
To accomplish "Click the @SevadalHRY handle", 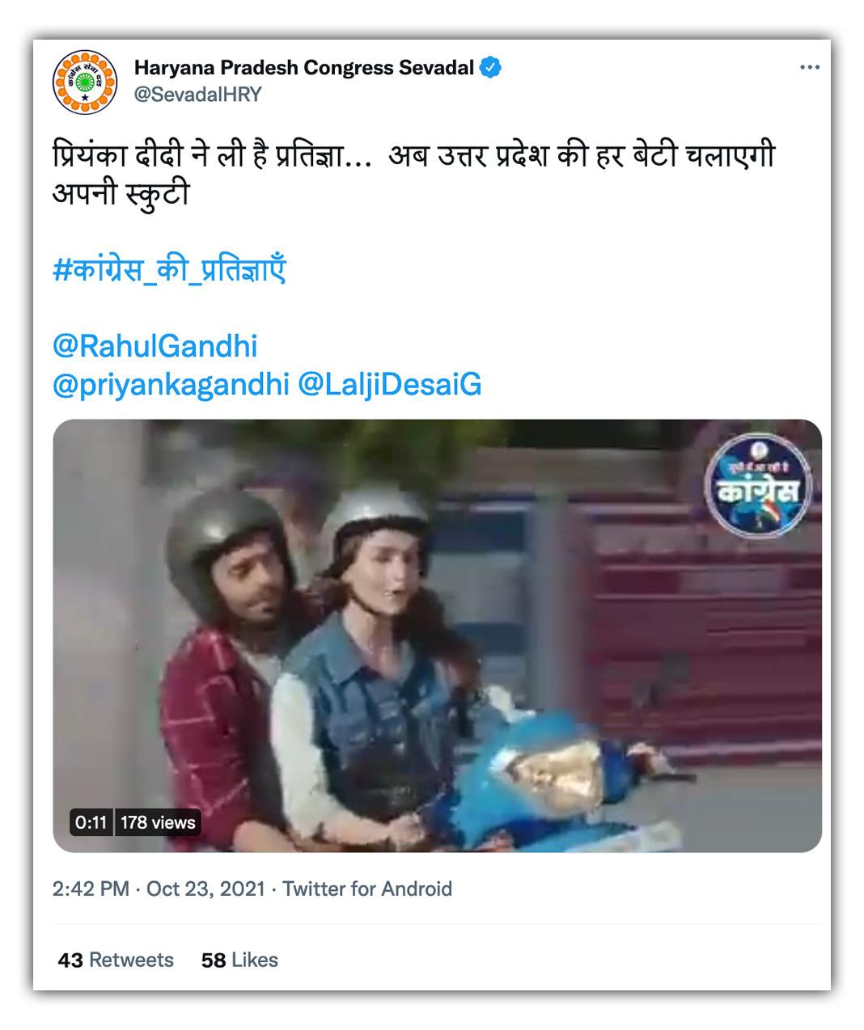I will 197,95.
